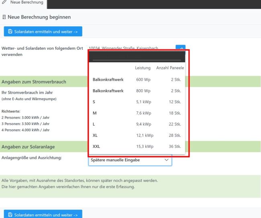Choose size L with 9,4 kWp
Screen dimensions: 261x218
click(137, 124)
